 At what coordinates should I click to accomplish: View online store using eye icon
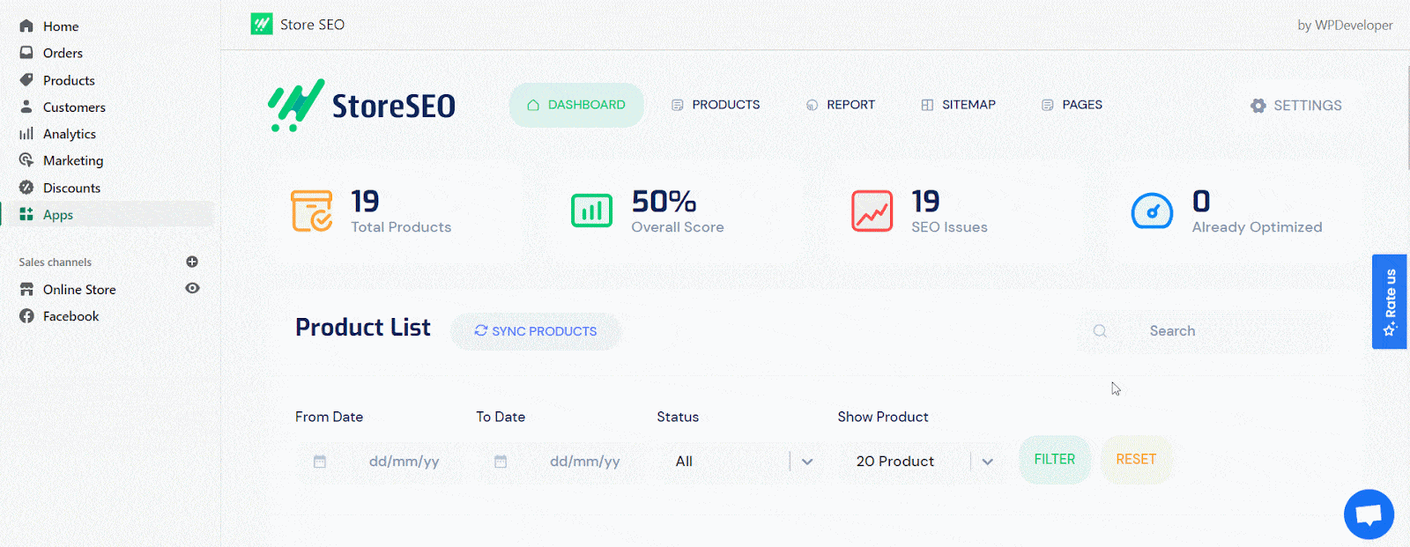point(192,288)
